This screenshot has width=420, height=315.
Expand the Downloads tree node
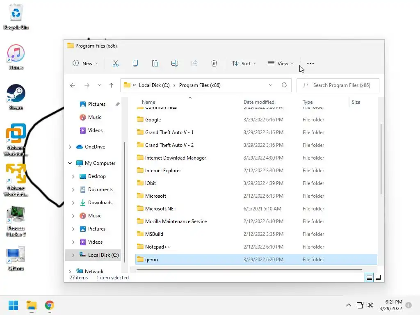tap(73, 203)
